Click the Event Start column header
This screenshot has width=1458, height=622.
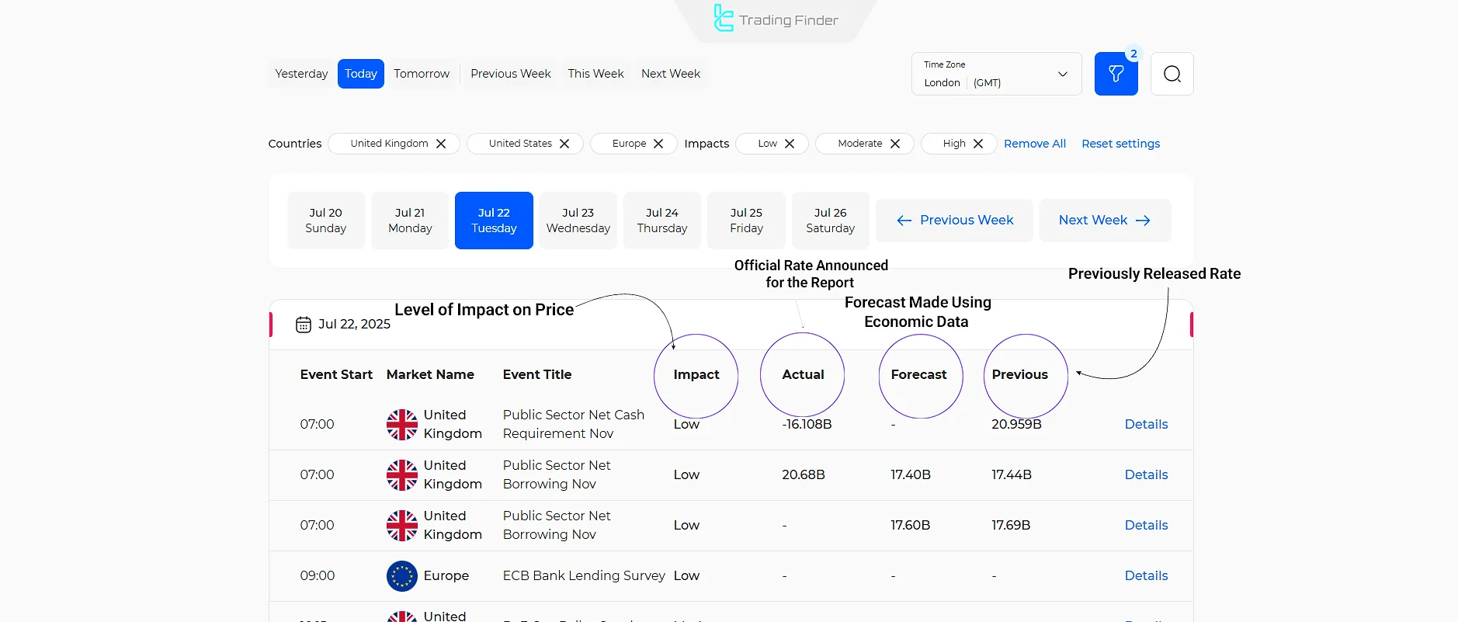pyautogui.click(x=336, y=374)
